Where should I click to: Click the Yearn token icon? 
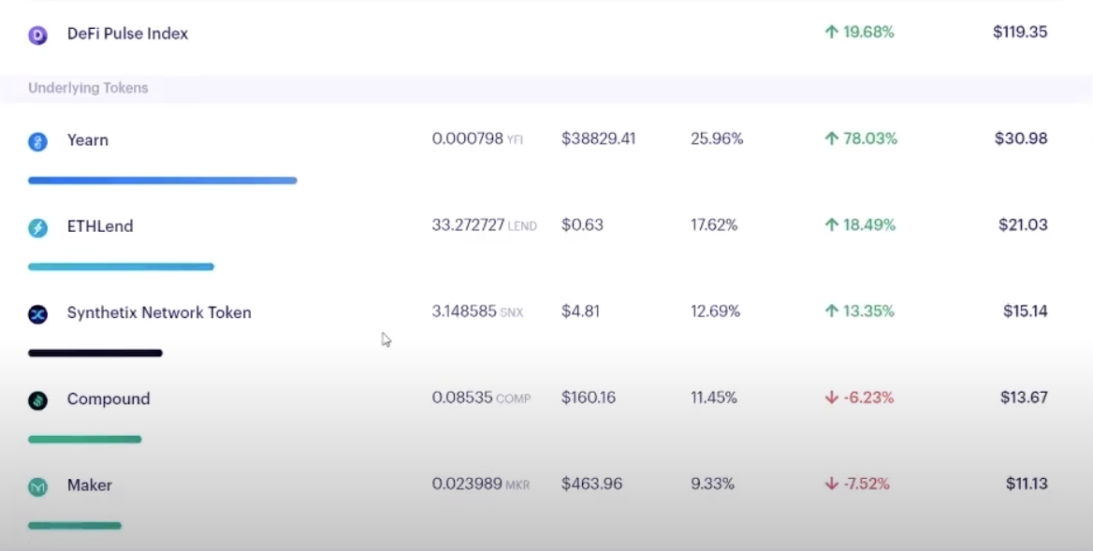(x=37, y=142)
